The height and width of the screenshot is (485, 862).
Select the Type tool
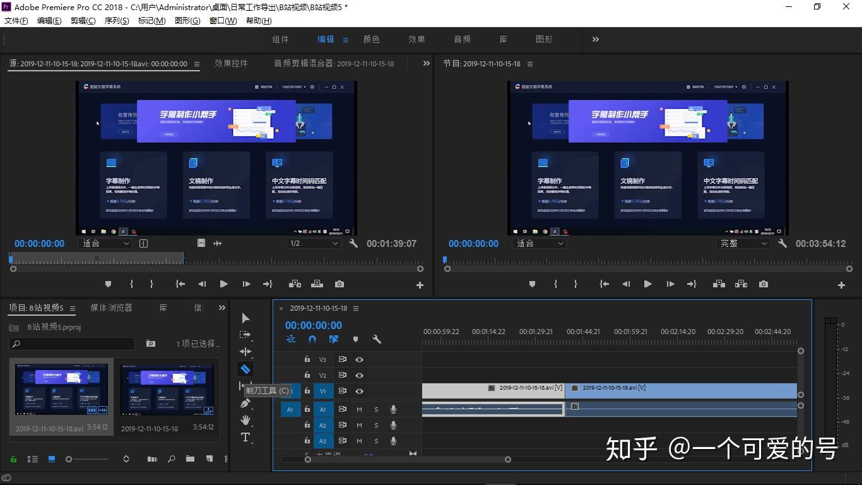point(245,437)
